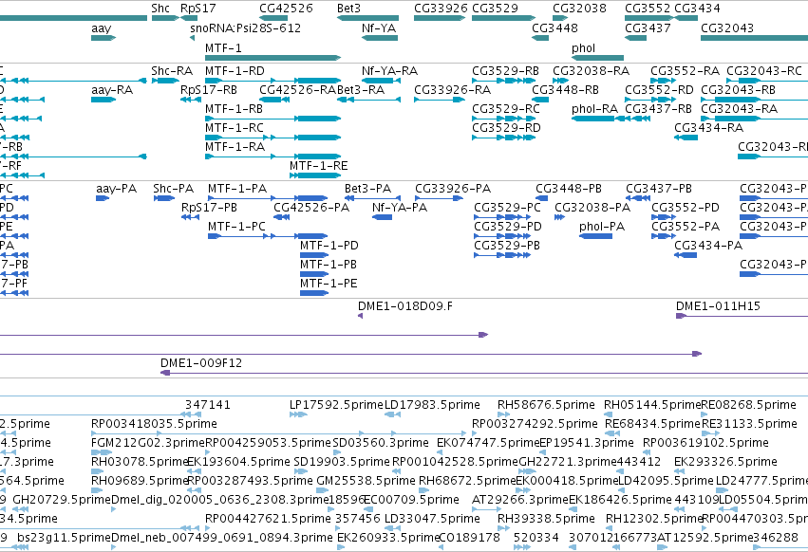This screenshot has width=808, height=552.
Task: Click the Bet3 gene feature
Action: click(367, 18)
